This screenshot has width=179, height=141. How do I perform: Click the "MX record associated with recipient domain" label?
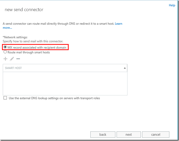[37, 47]
